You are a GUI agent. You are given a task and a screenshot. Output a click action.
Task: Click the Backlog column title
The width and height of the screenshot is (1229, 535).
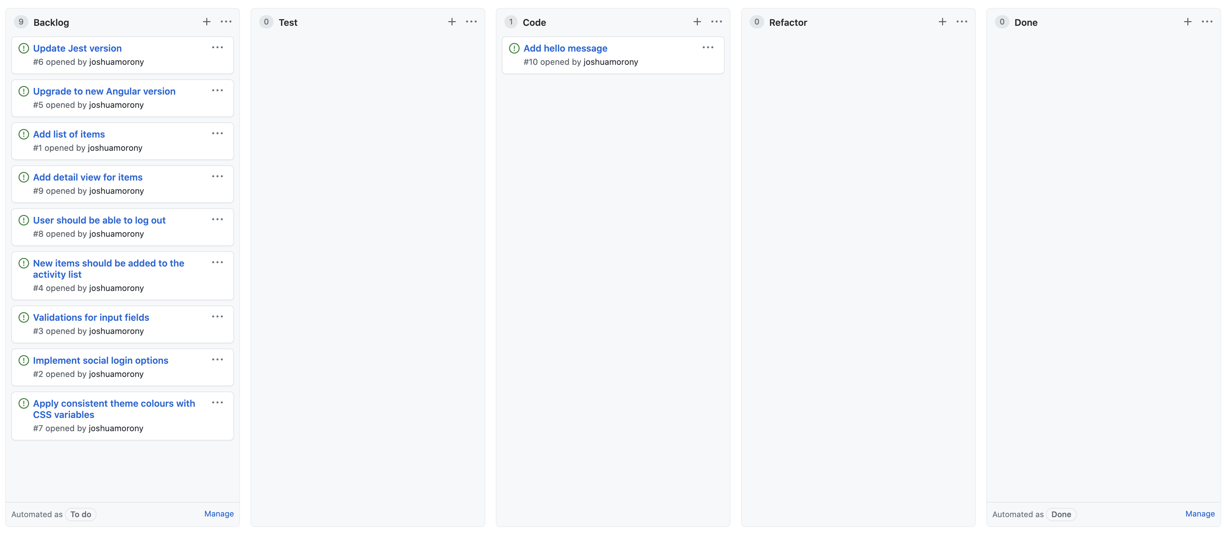(51, 22)
